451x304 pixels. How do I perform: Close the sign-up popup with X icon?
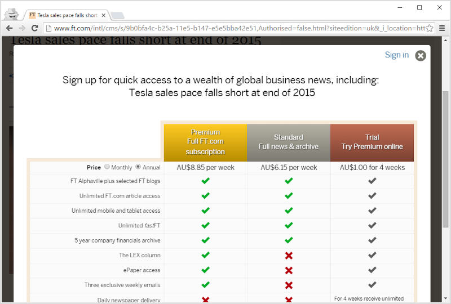421,55
